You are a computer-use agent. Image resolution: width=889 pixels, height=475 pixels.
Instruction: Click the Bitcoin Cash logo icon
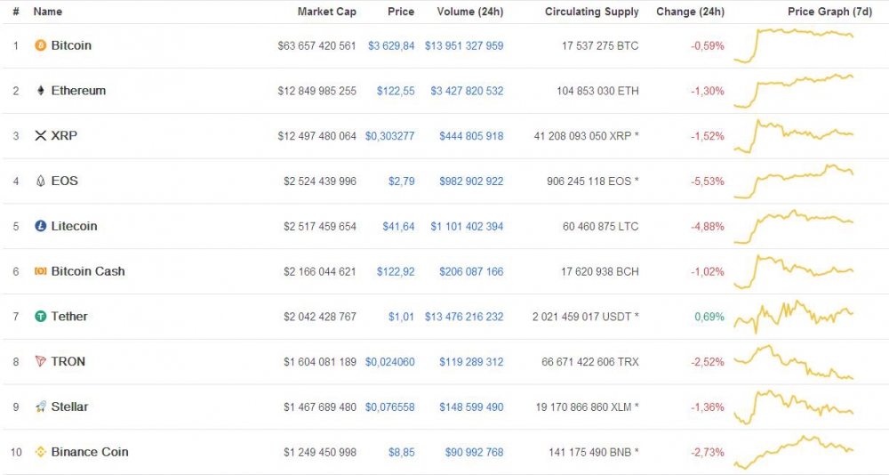click(40, 271)
